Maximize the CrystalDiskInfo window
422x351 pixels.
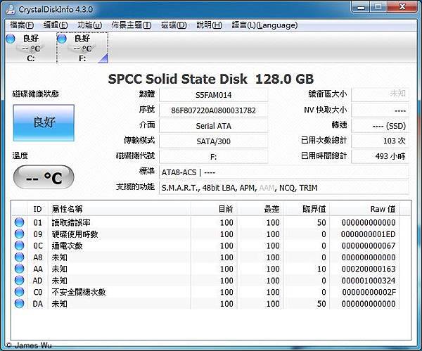pos(378,7)
